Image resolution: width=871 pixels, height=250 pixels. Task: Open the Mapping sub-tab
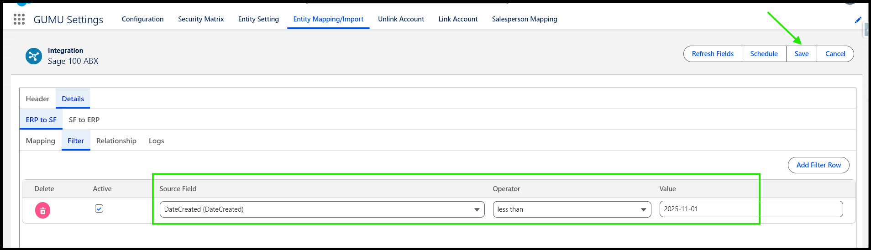pyautogui.click(x=41, y=141)
